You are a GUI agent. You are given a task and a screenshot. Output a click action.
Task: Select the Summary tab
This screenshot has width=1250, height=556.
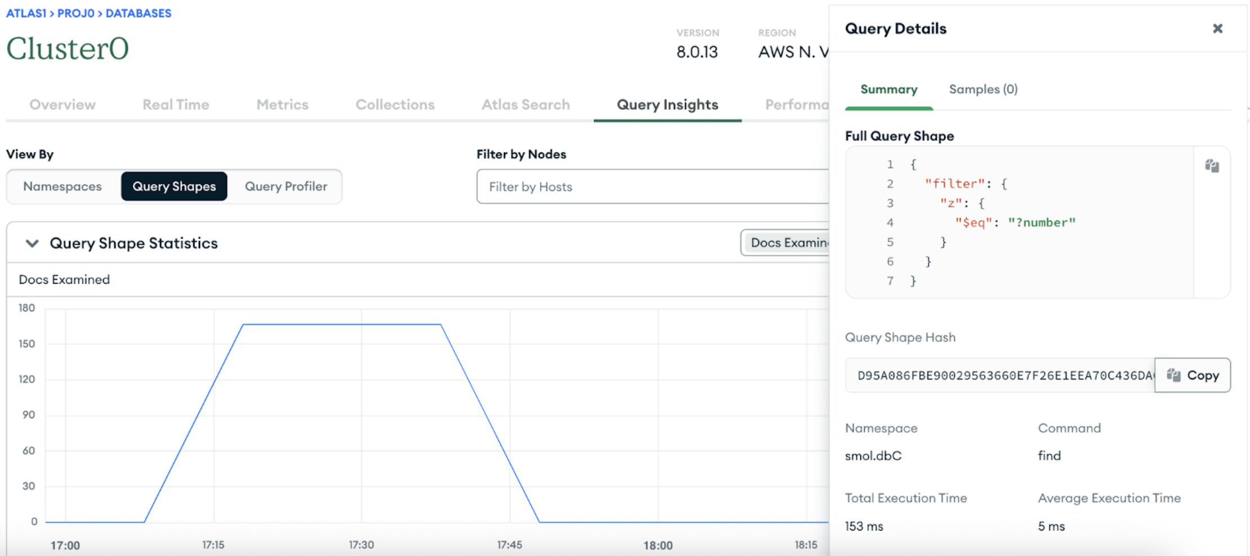tap(889, 89)
